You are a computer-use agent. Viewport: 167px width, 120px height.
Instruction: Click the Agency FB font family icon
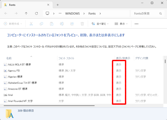[x=5, y=70]
